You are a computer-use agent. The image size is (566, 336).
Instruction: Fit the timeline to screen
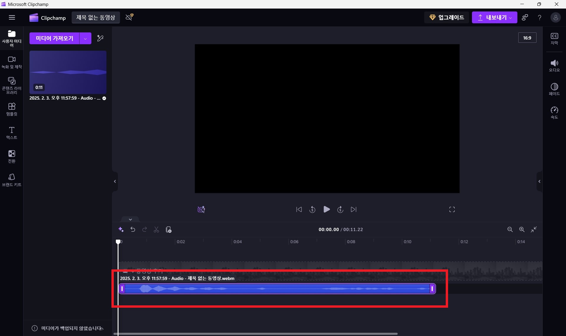(534, 230)
